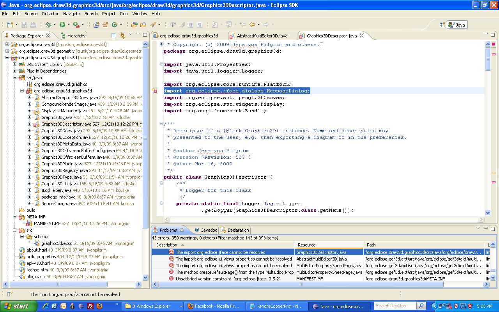Screen dimensions: 499x312
Task: Click the Open Perspective icon
Action: click(442, 25)
